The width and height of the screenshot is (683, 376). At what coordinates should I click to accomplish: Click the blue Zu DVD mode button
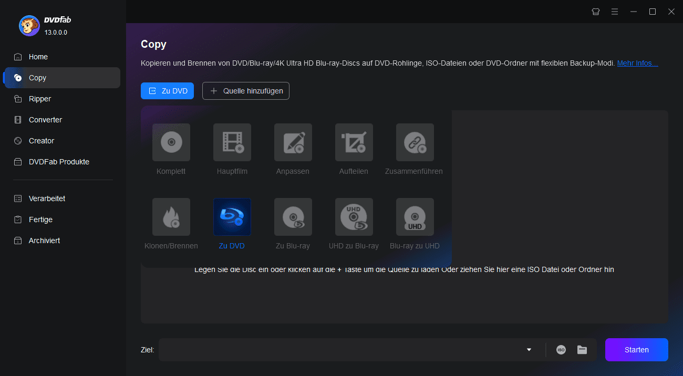click(x=168, y=91)
